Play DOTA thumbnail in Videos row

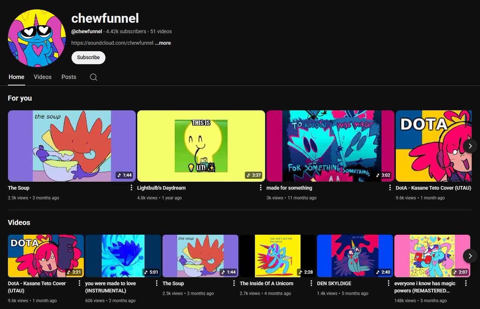(46, 256)
